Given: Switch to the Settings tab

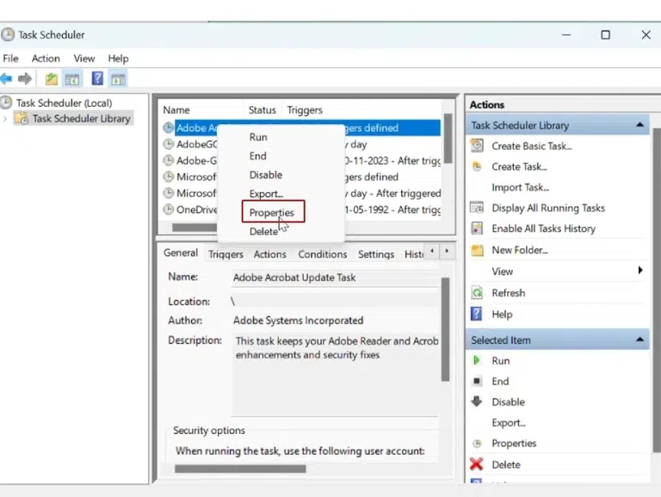Looking at the screenshot, I should (x=376, y=254).
